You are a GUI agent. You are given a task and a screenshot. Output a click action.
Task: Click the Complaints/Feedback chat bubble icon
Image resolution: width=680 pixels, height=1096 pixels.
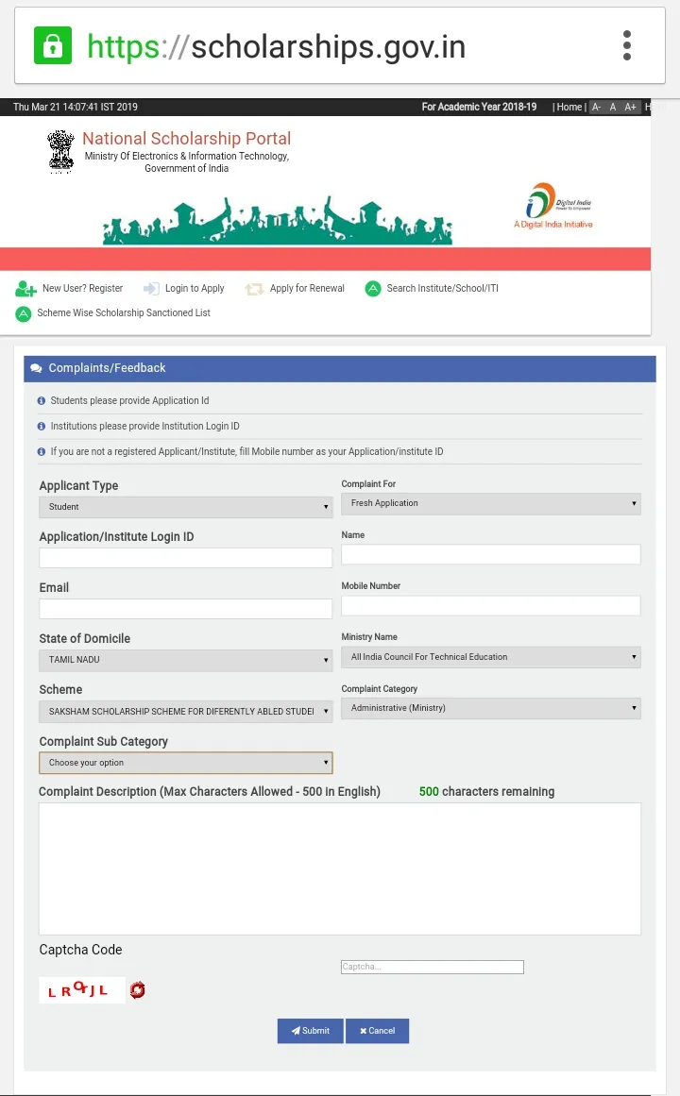pyautogui.click(x=37, y=368)
